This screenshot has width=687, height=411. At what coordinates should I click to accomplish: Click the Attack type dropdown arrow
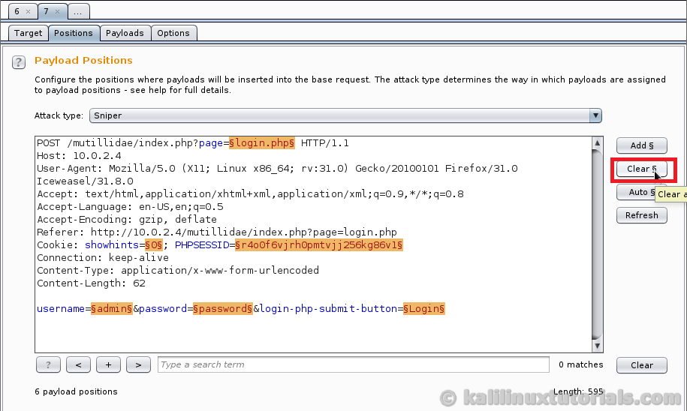pos(595,115)
